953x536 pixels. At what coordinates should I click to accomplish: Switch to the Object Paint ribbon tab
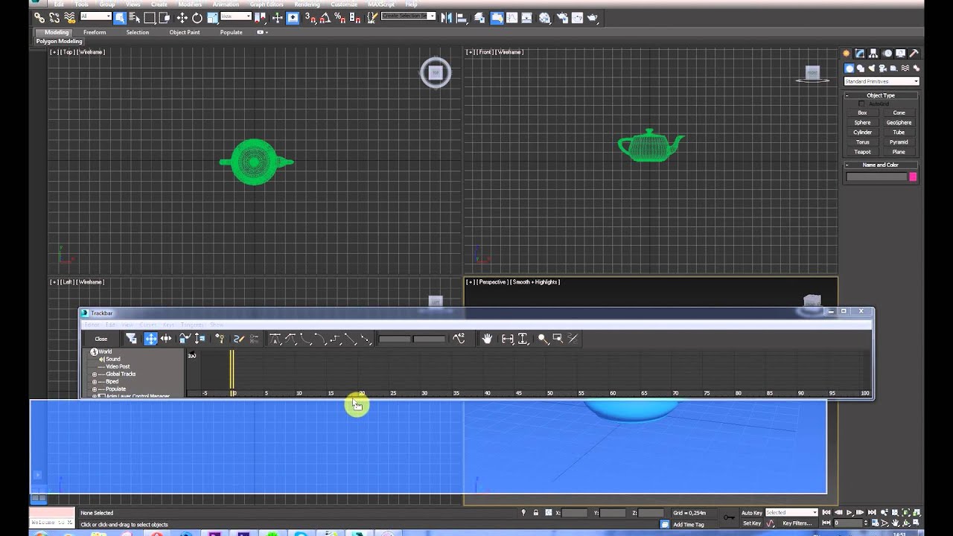[x=185, y=32]
